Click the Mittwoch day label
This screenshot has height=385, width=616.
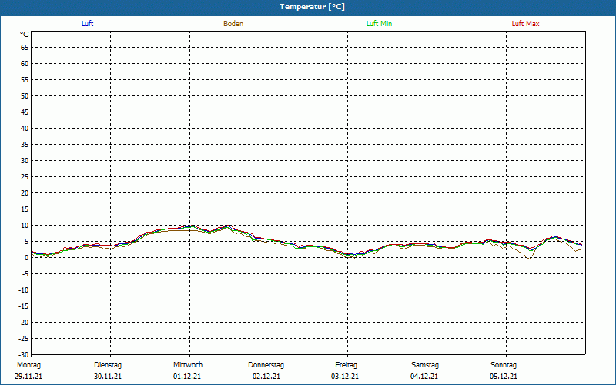coord(188,365)
